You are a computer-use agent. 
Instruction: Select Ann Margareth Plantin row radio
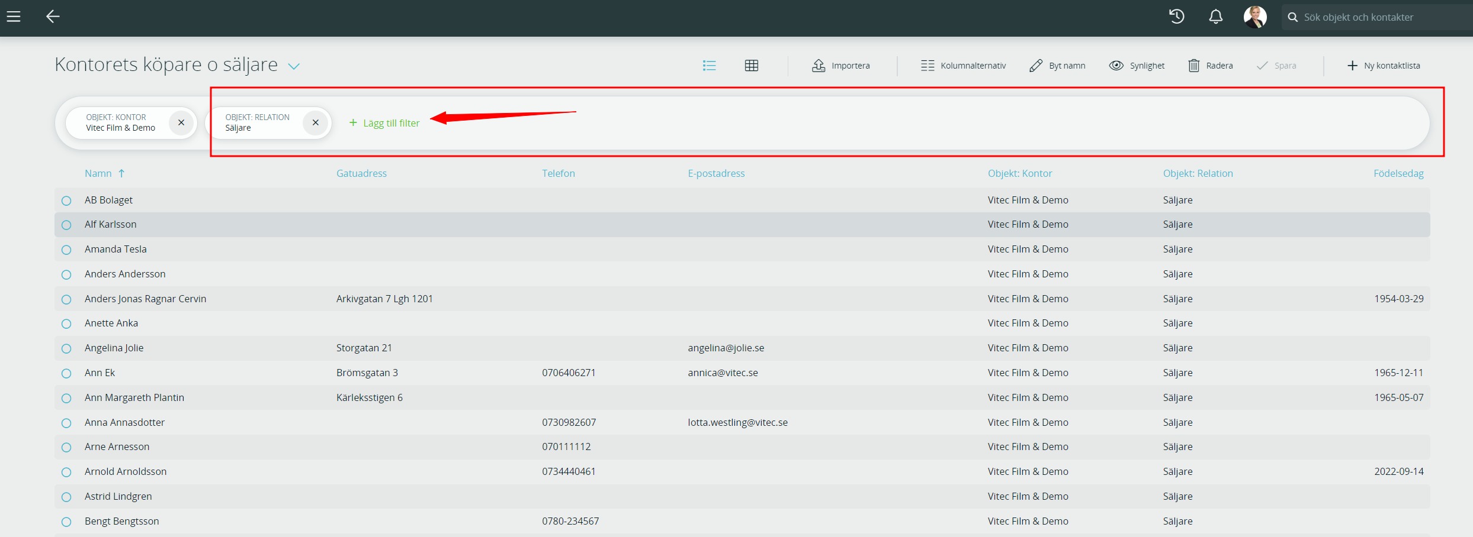click(x=66, y=398)
